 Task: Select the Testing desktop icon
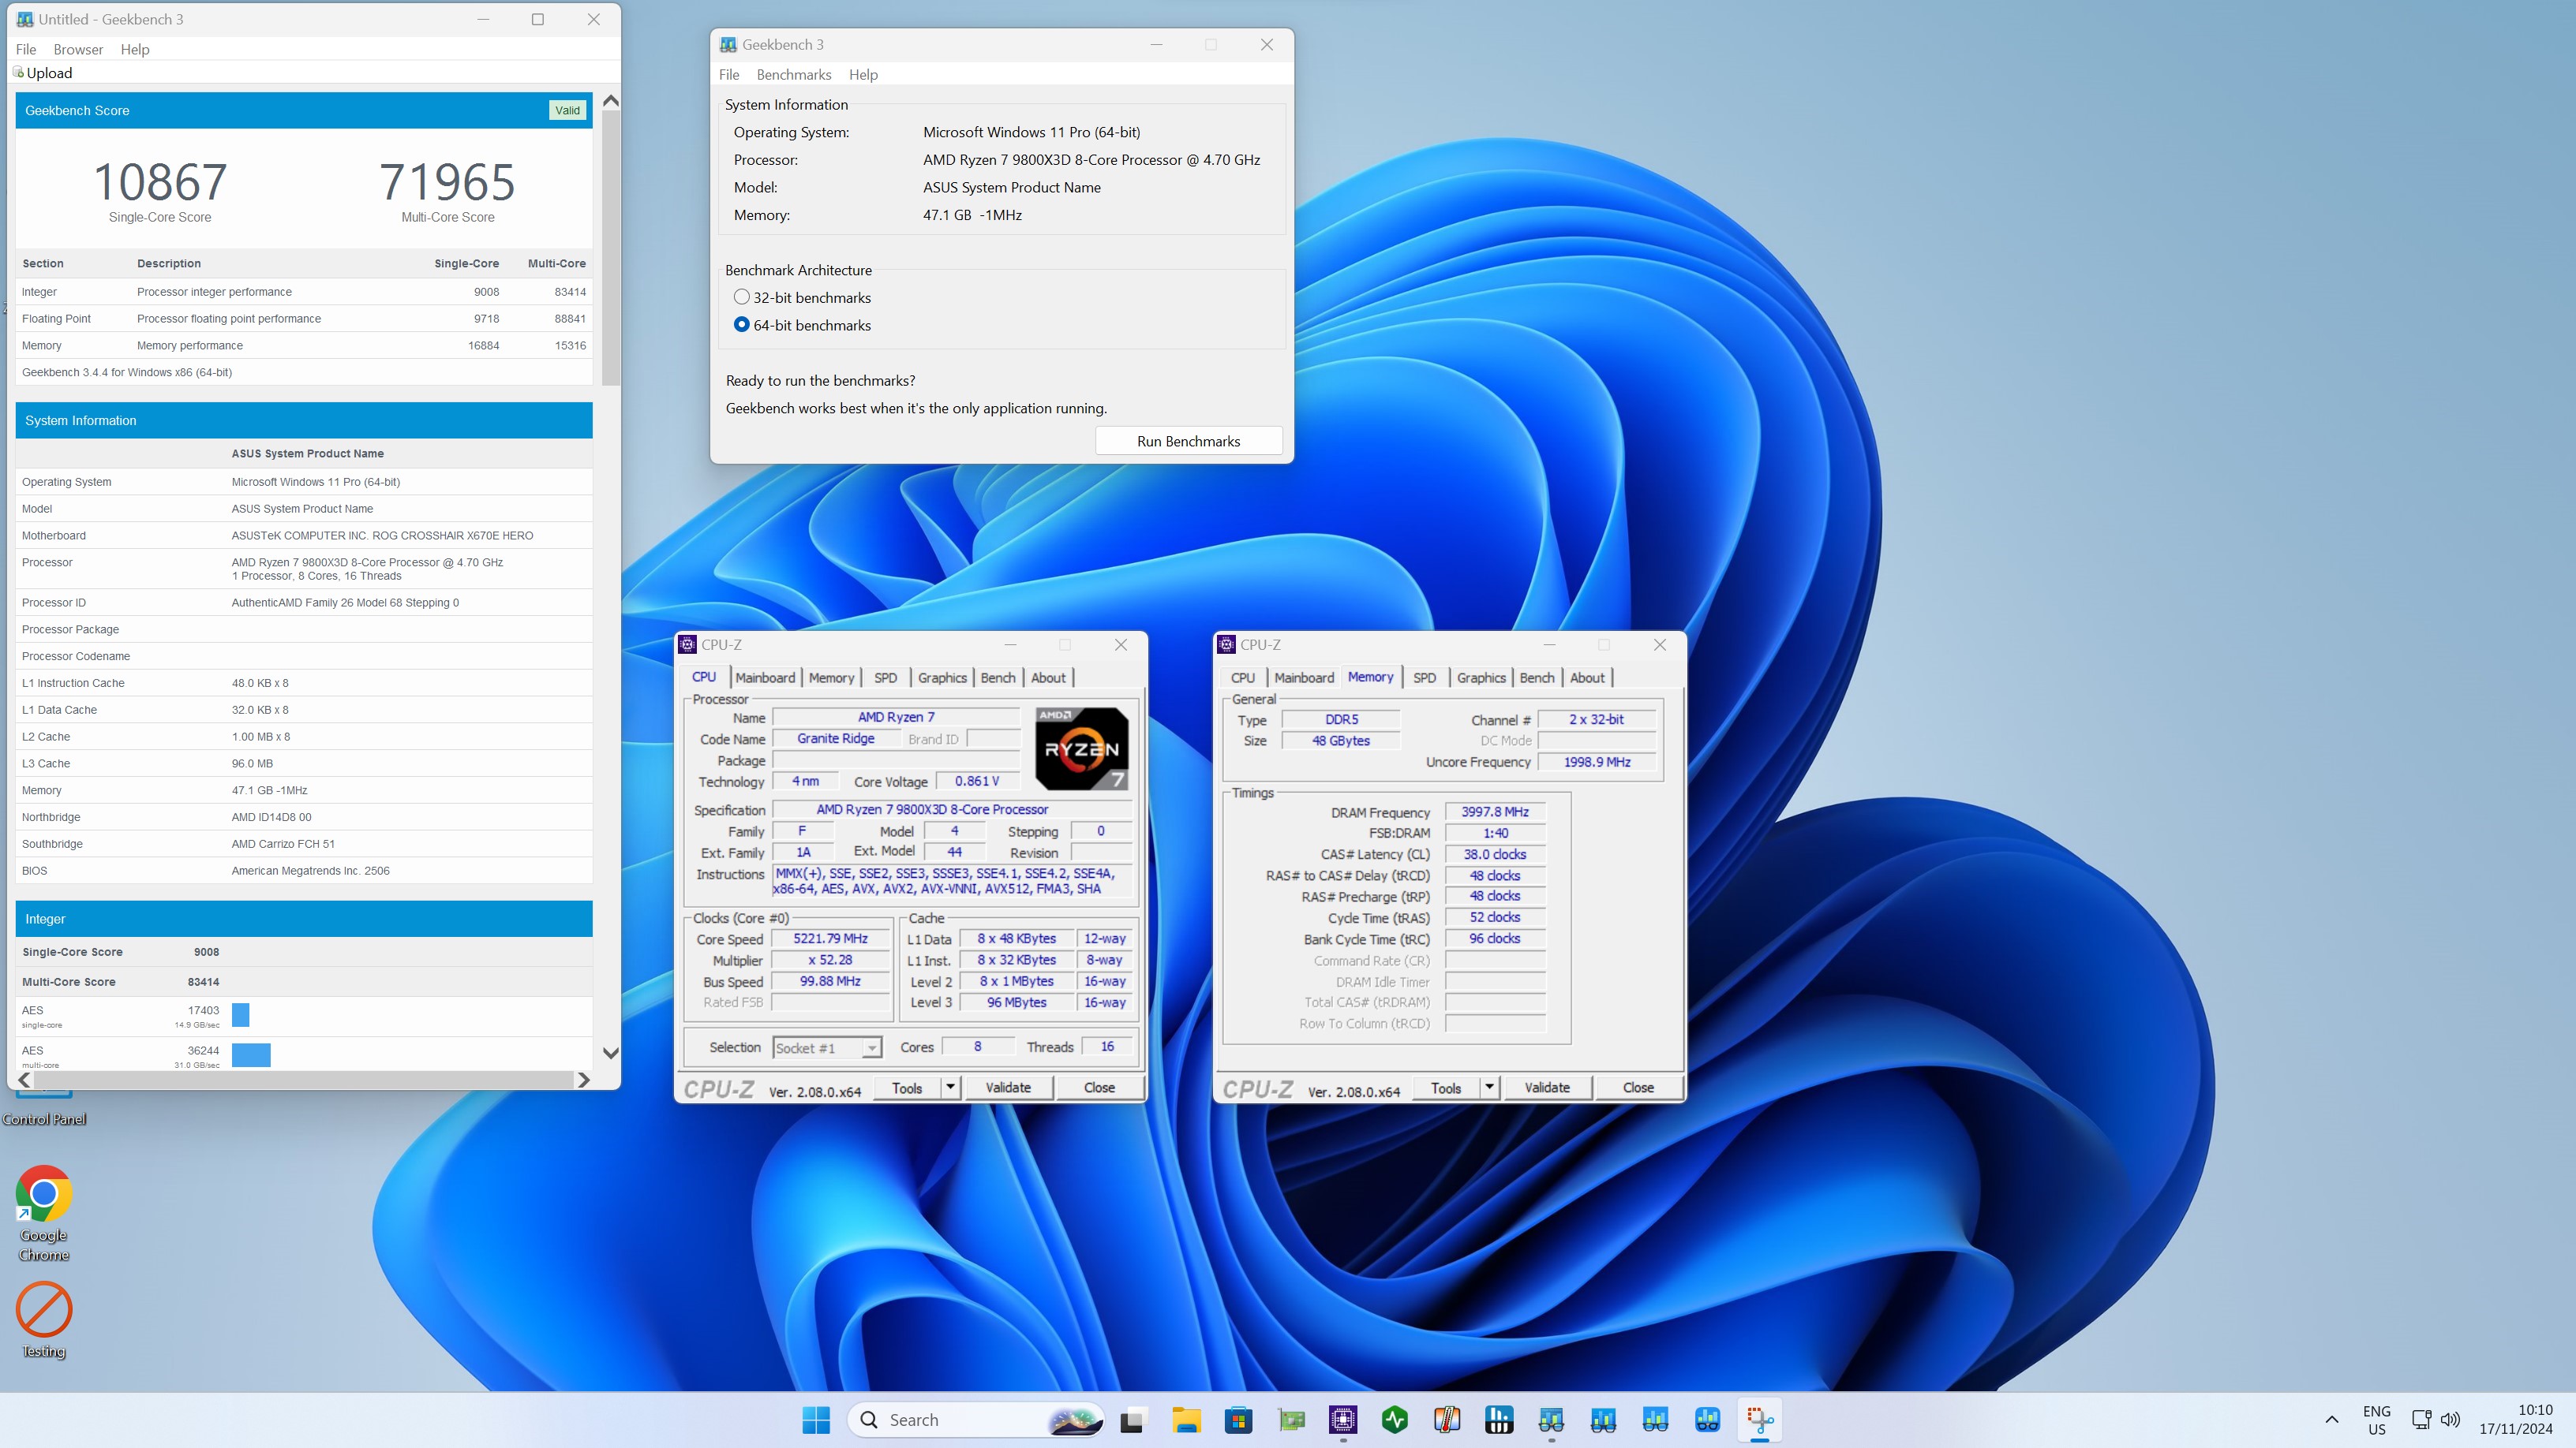coord(44,1320)
